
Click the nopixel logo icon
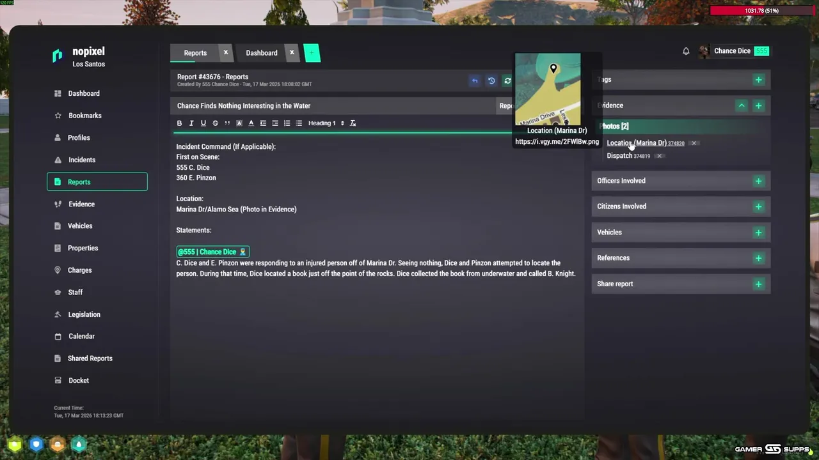pos(58,56)
